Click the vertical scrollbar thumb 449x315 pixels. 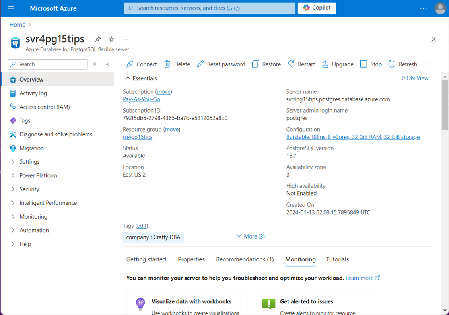point(445,105)
